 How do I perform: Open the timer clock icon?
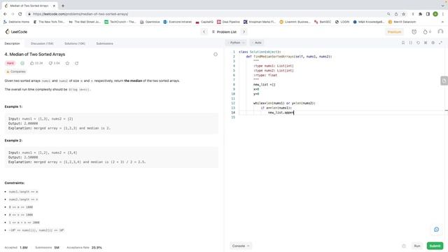pyautogui.click(x=414, y=31)
